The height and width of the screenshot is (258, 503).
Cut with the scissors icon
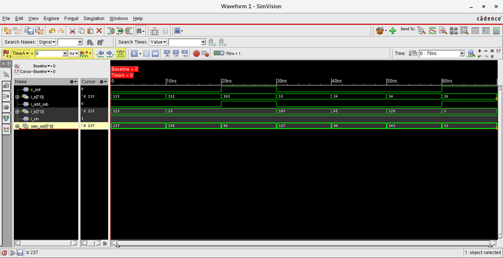(73, 31)
